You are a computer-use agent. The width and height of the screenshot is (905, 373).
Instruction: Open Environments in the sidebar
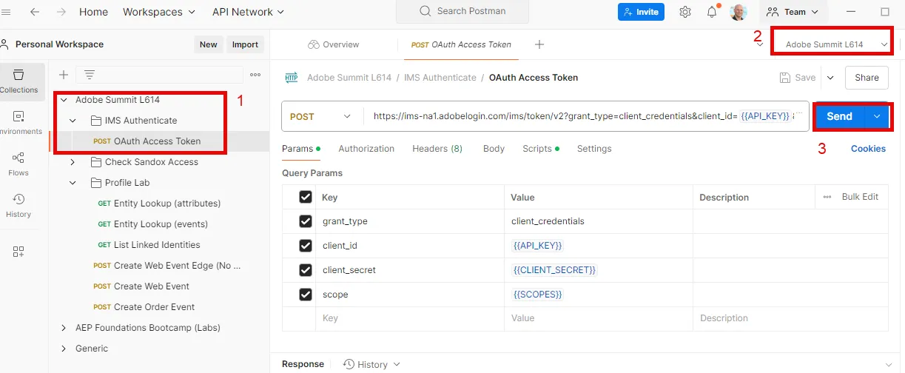[18, 123]
